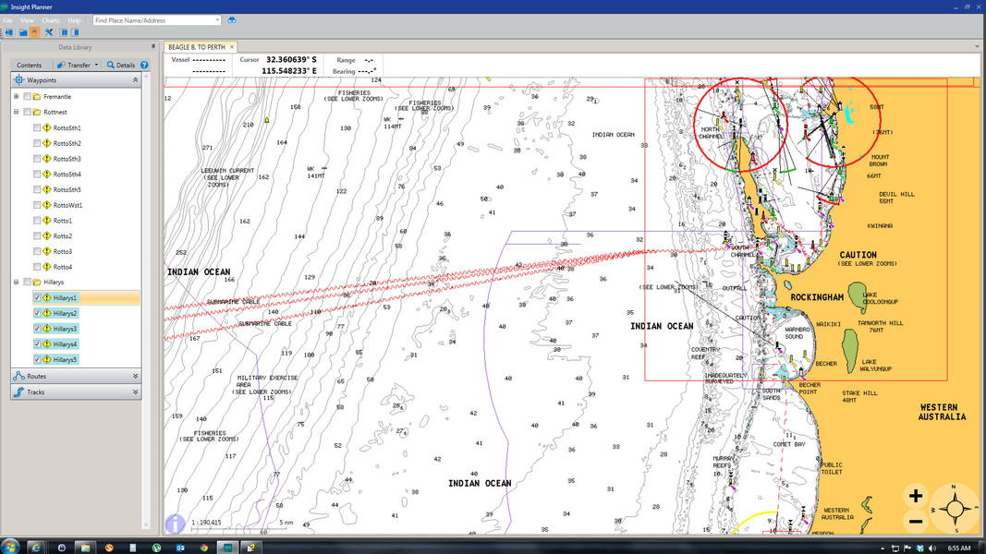
Task: Expand the Fremantle folder tree node
Action: (16, 96)
